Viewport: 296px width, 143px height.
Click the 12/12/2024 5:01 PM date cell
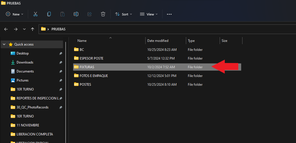pos(162,76)
